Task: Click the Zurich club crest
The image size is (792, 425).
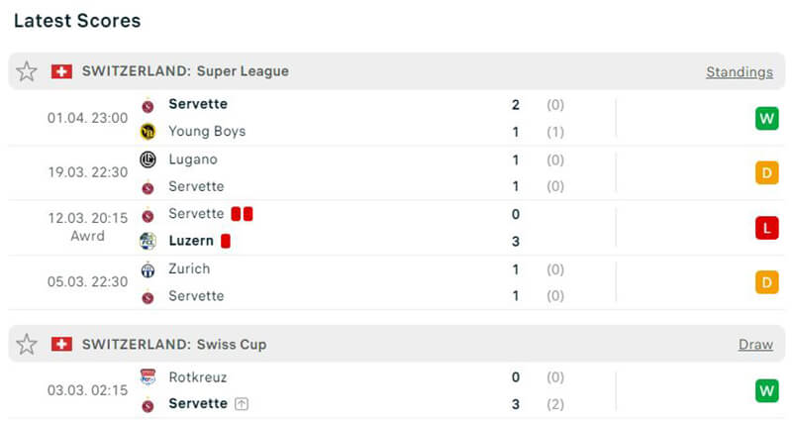Action: (x=148, y=269)
